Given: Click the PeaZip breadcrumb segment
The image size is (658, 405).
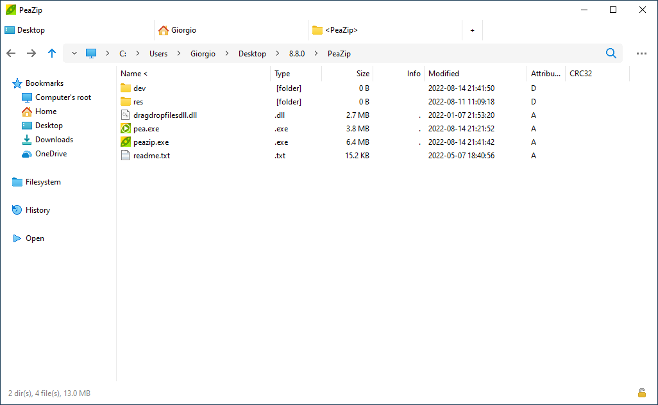Looking at the screenshot, I should (339, 54).
